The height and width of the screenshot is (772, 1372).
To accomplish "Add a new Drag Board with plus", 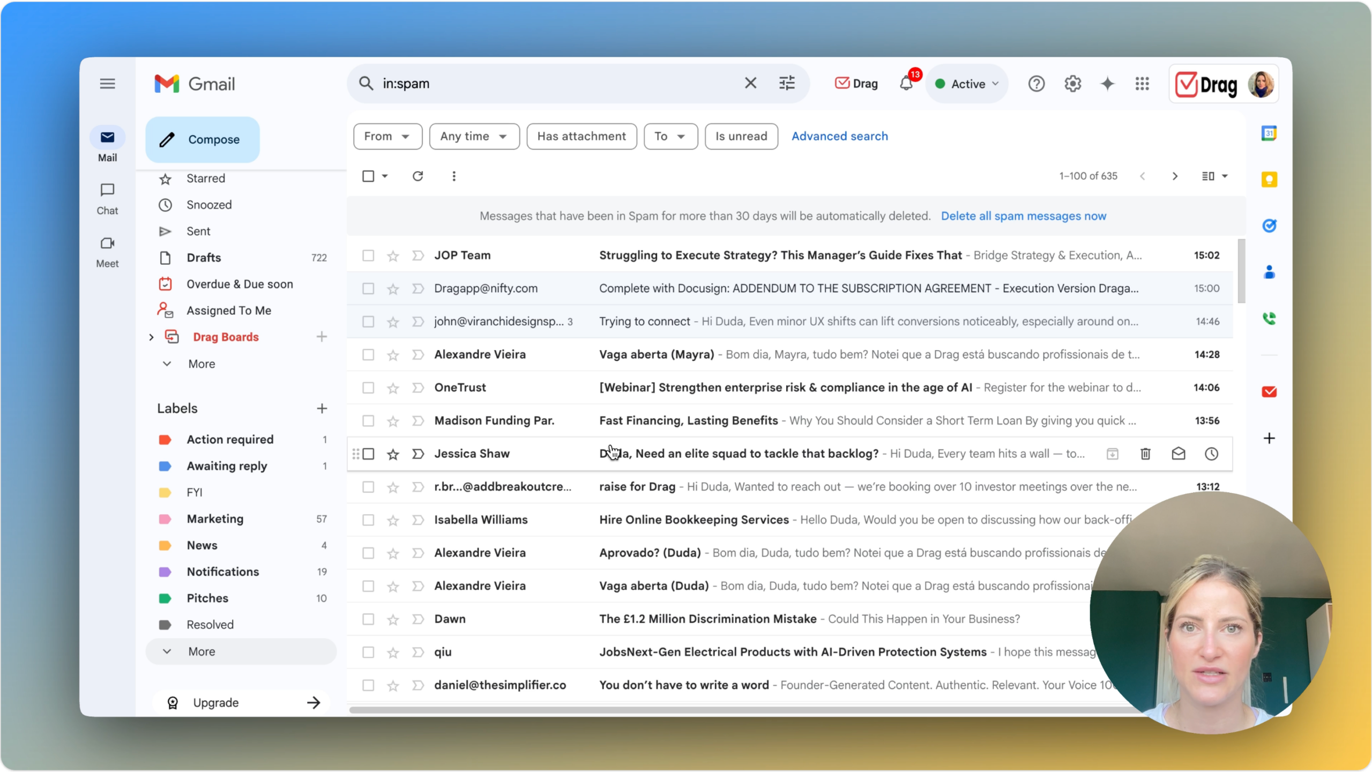I will click(x=322, y=337).
